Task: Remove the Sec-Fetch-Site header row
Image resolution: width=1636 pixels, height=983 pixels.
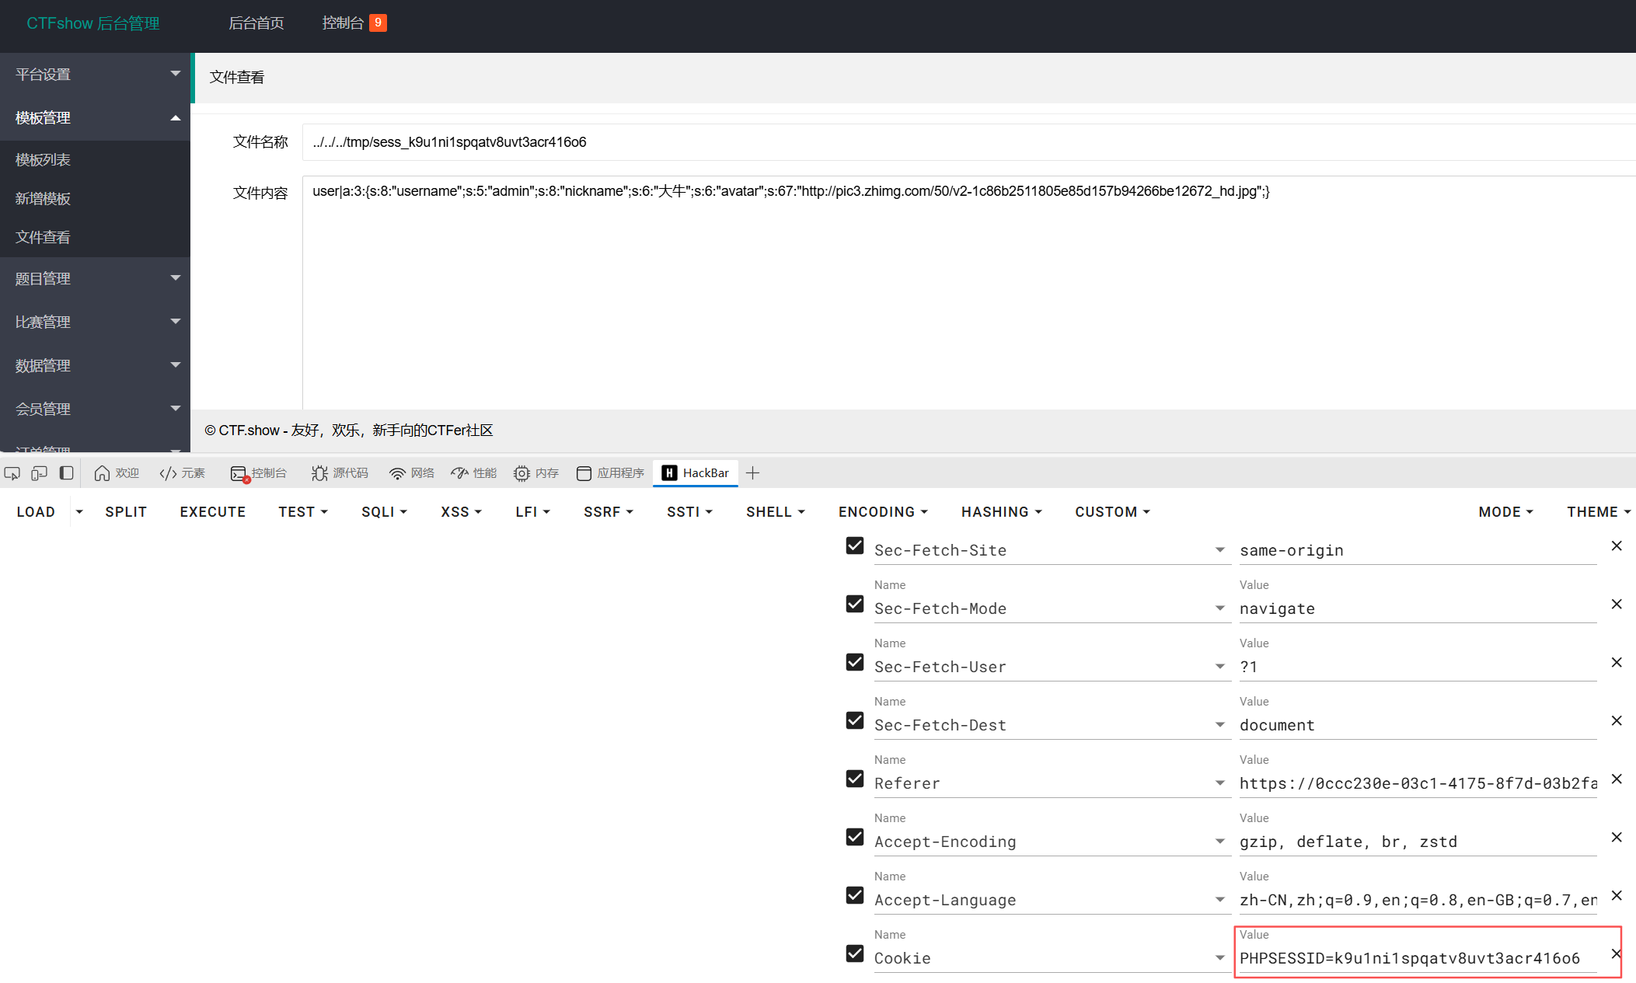Action: [x=1617, y=546]
